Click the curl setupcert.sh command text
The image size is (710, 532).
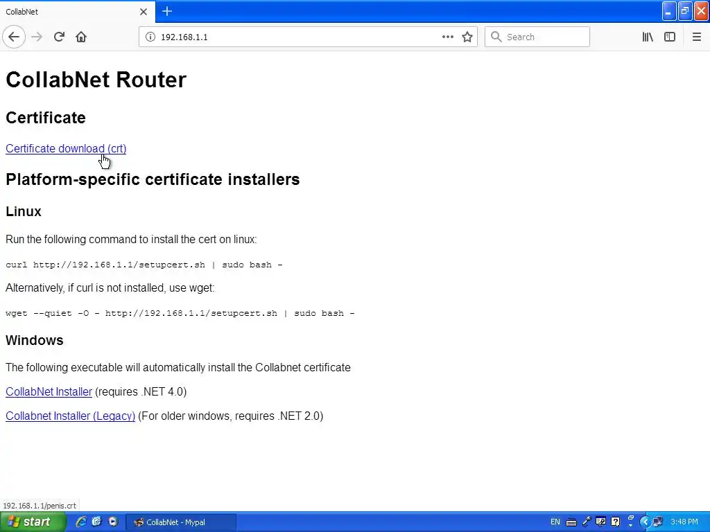[144, 265]
